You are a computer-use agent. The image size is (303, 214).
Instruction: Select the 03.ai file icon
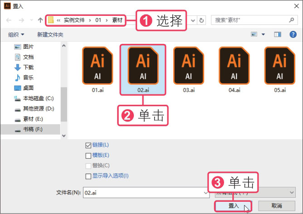(x=189, y=66)
